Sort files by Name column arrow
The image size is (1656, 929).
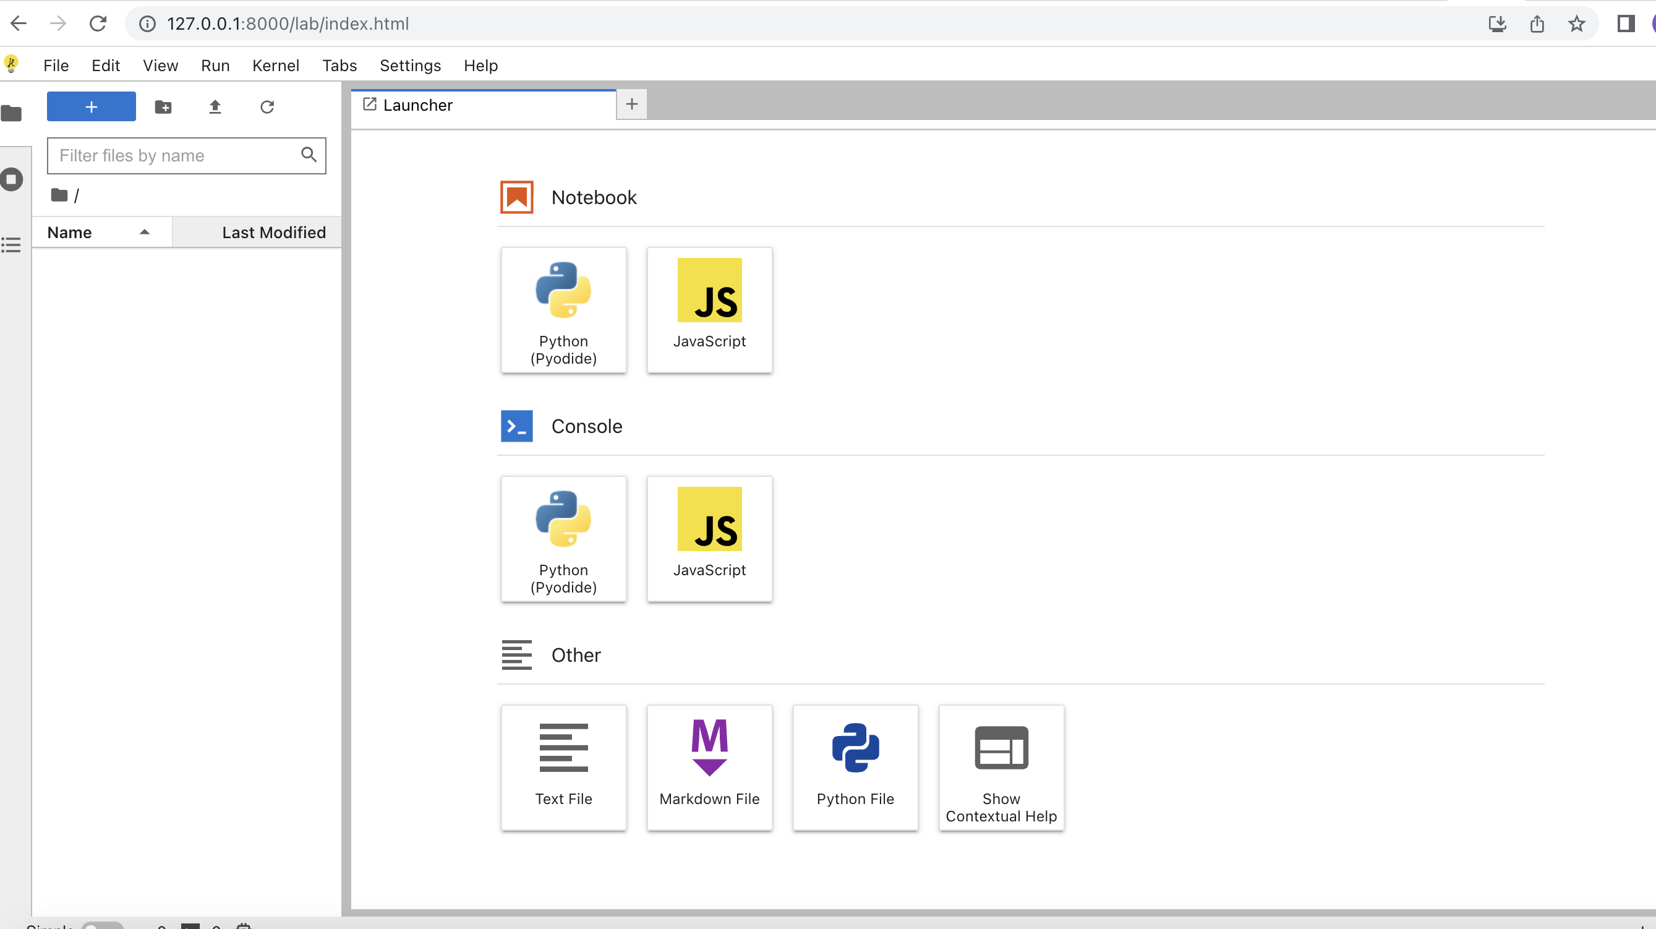click(x=145, y=232)
